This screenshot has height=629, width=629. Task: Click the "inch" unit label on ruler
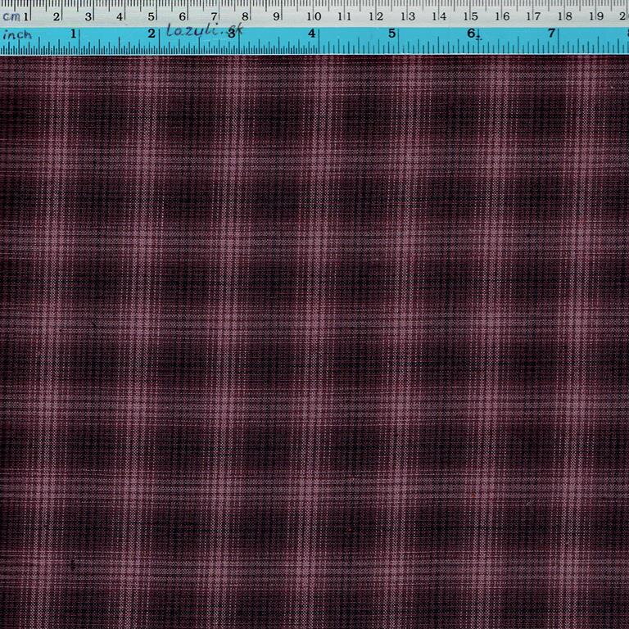pyautogui.click(x=17, y=35)
